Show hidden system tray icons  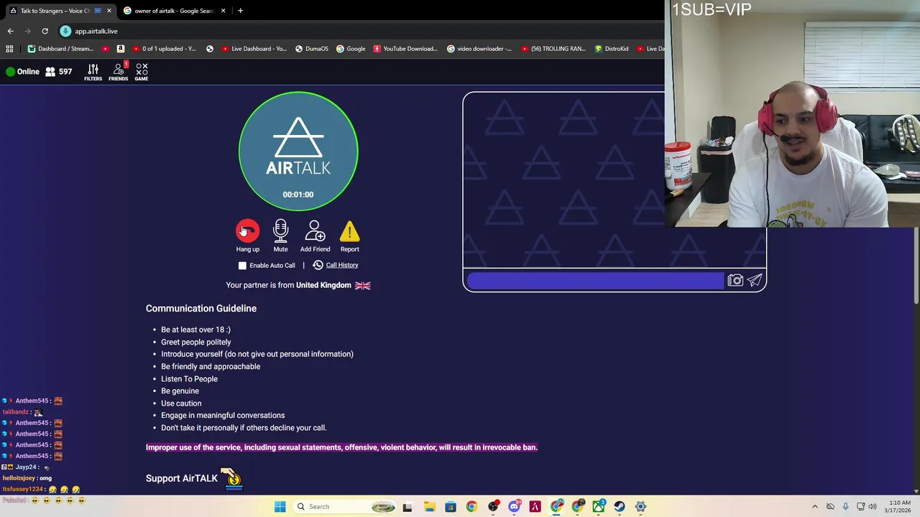click(814, 507)
